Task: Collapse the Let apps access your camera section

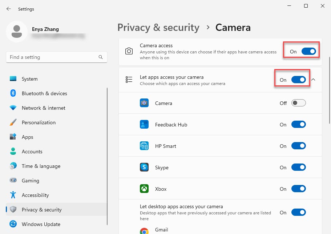Action: [x=313, y=80]
